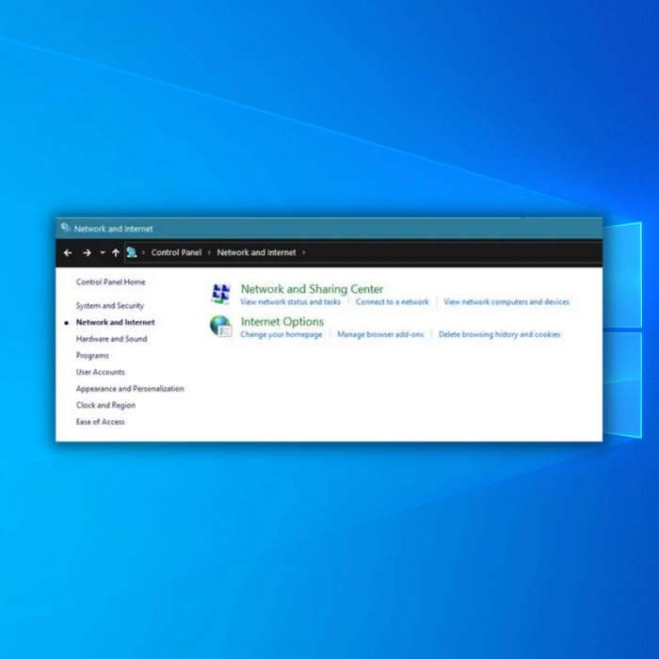The height and width of the screenshot is (659, 659).
Task: Click the Control Panel icon in address bar
Action: tap(132, 252)
